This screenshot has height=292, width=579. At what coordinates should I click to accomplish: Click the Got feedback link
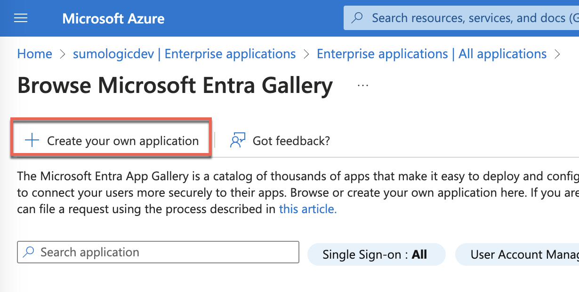[291, 140]
